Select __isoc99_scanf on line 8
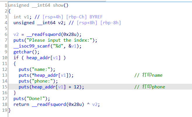 coord(32,46)
